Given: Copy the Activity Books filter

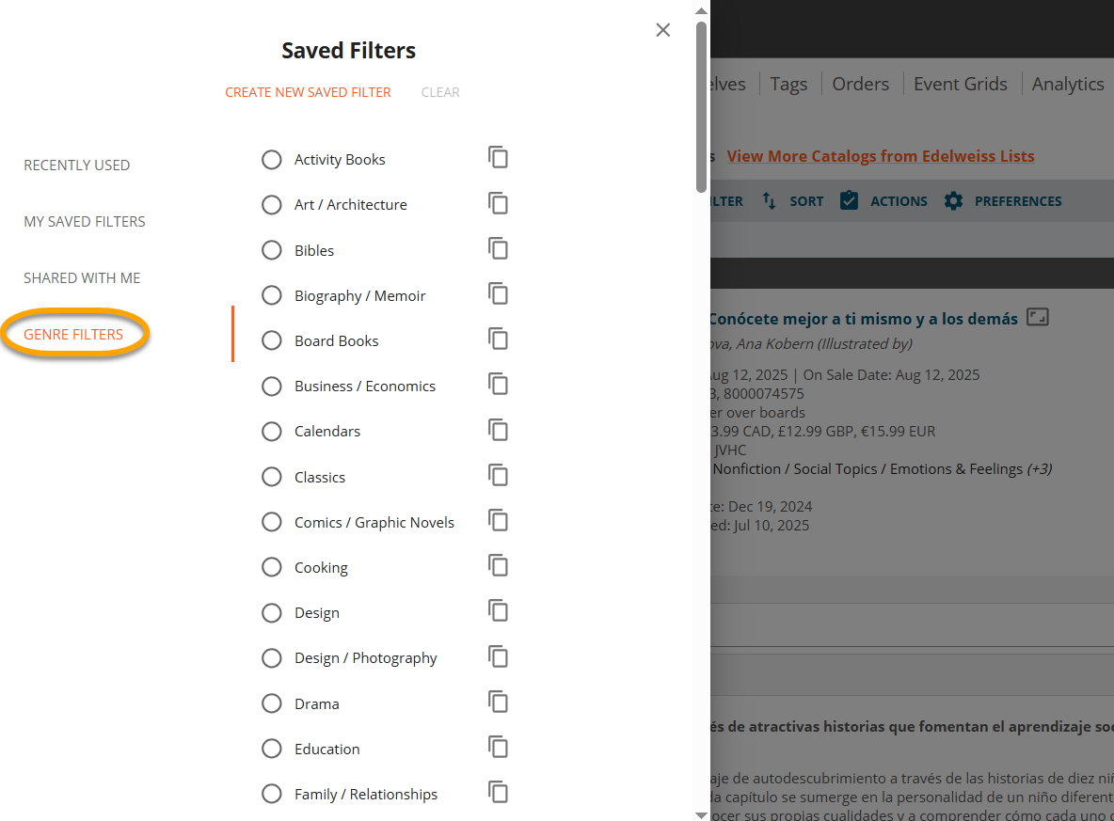Looking at the screenshot, I should 498,157.
